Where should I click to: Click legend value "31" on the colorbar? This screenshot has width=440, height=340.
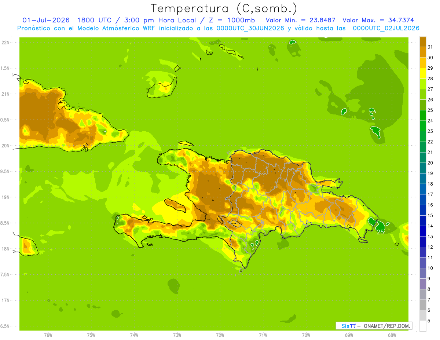(x=430, y=47)
